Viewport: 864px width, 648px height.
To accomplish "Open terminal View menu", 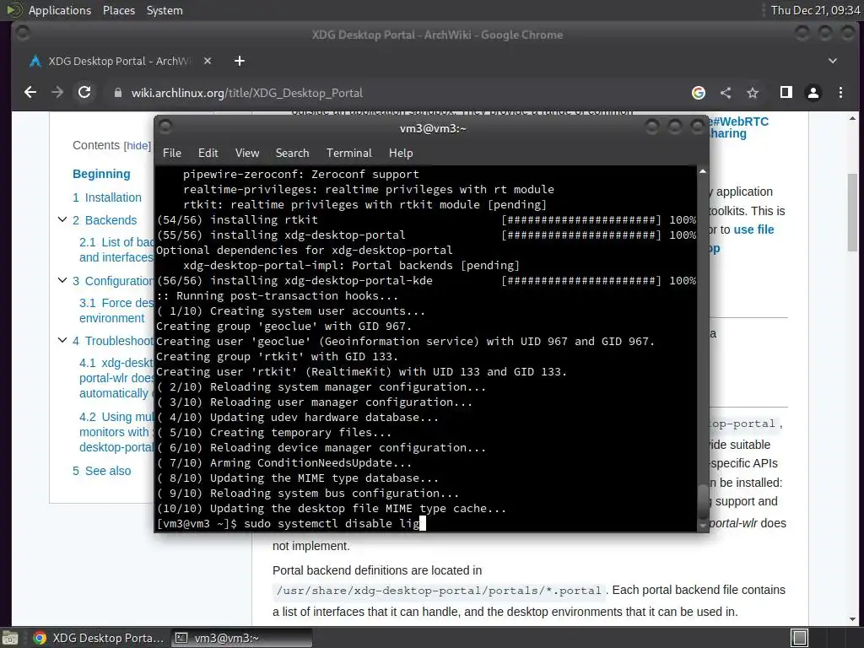I will (x=247, y=153).
